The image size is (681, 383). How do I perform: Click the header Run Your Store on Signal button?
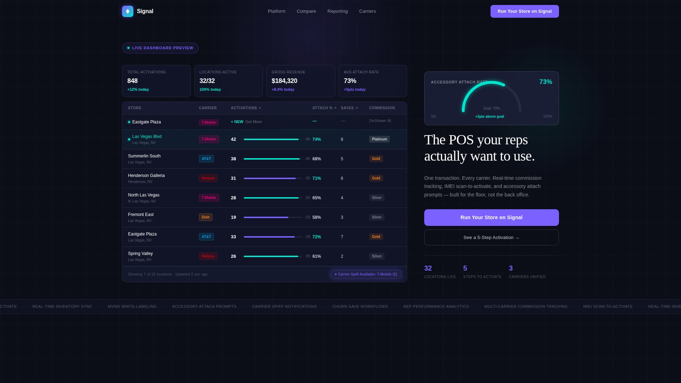(x=525, y=11)
